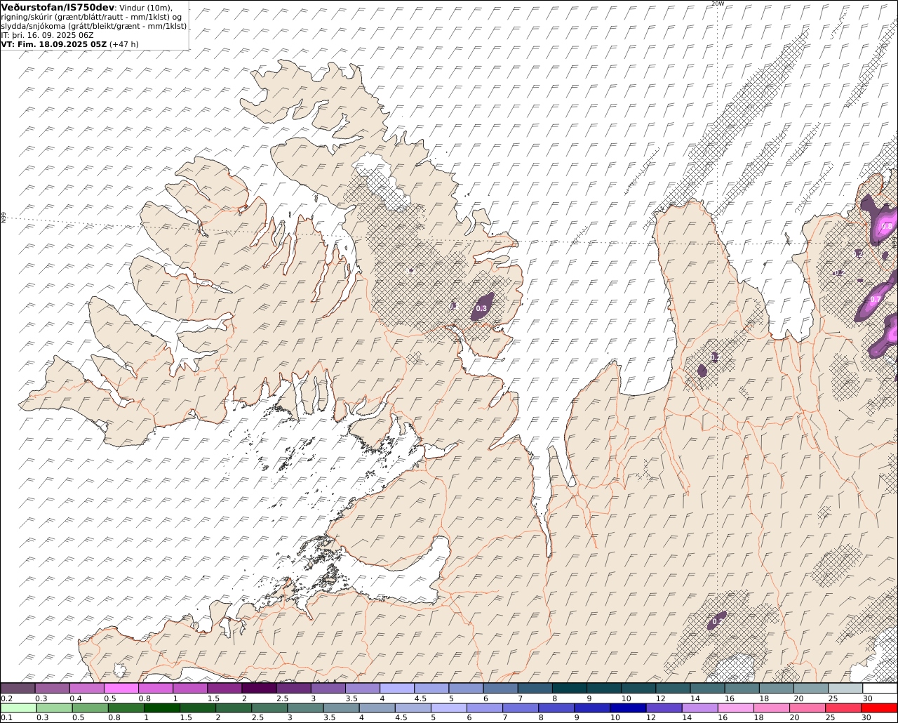Click the purple precipitation patch labeled 0.3
Screen dimensions: 898x723
click(482, 307)
